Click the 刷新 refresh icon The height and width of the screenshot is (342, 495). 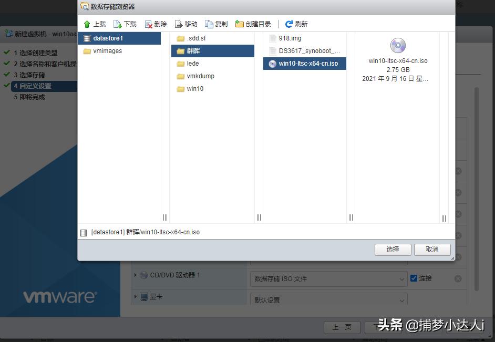(288, 23)
